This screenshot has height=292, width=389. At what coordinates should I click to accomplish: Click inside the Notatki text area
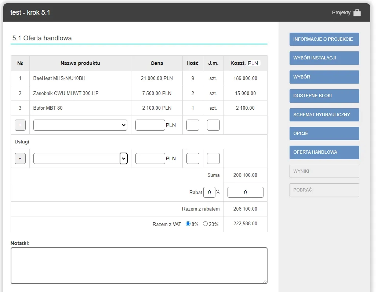(139, 266)
